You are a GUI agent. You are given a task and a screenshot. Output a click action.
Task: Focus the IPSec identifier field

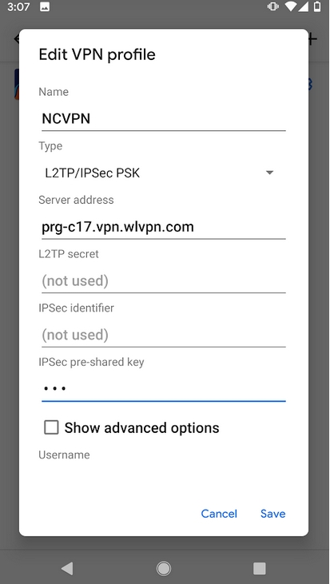164,336
